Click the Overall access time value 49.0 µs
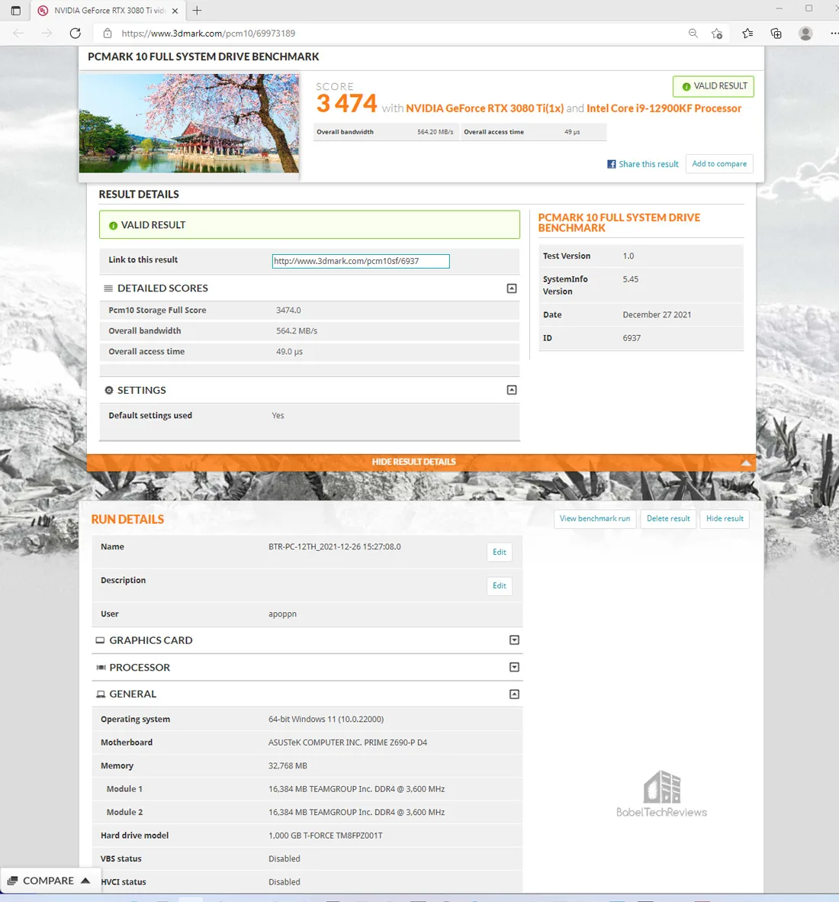Viewport: 839px width, 902px height. [x=289, y=352]
